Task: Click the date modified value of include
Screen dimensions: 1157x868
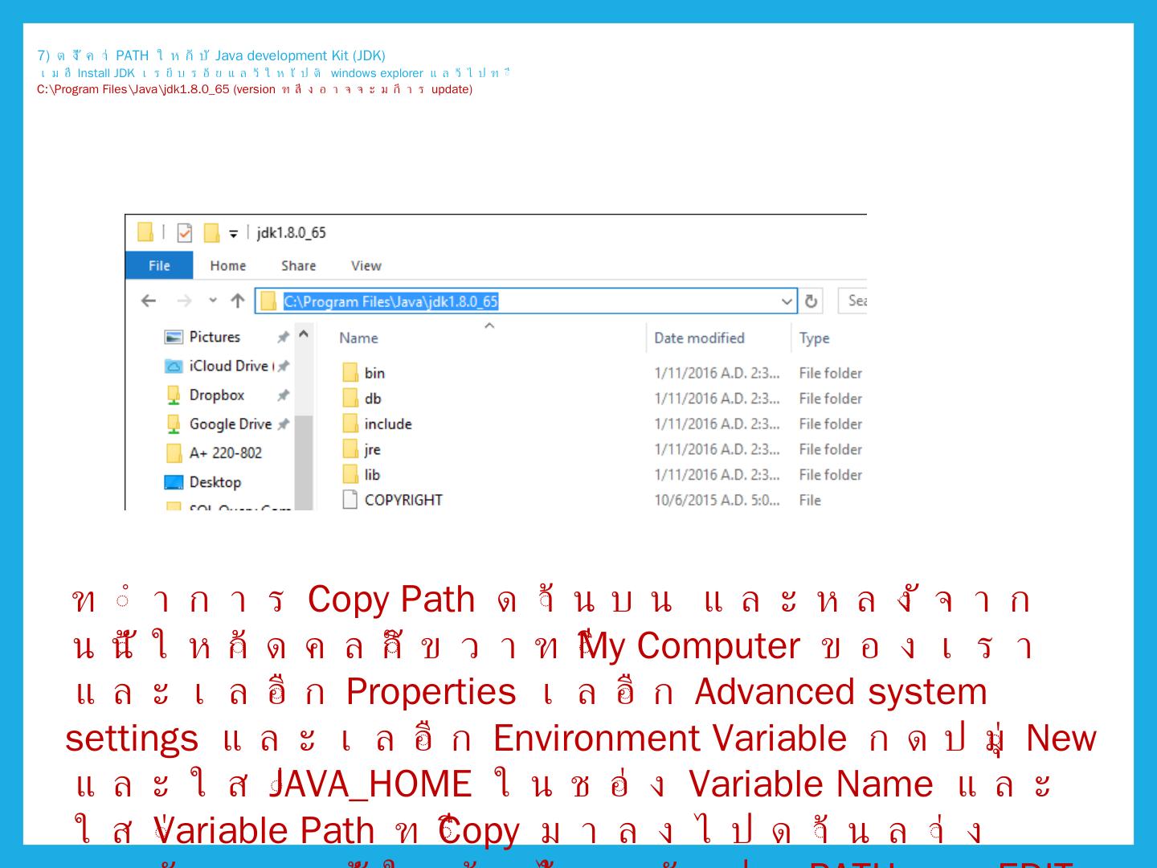Action: click(x=717, y=424)
